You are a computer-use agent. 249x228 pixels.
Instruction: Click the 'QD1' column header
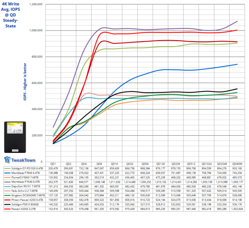[53, 164]
